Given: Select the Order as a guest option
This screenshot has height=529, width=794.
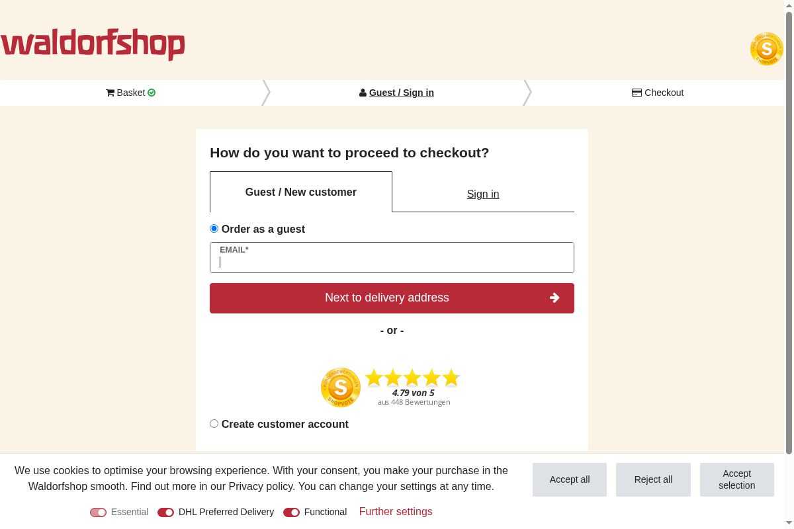Looking at the screenshot, I should click(x=214, y=229).
